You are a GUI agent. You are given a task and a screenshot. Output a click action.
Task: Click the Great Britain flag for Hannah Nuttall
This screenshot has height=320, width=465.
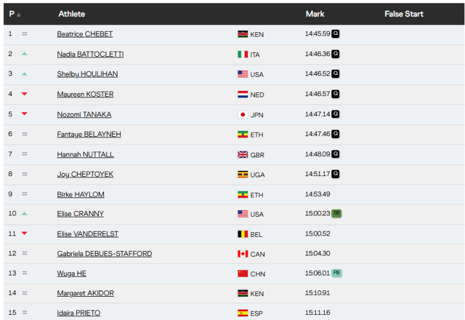point(243,154)
